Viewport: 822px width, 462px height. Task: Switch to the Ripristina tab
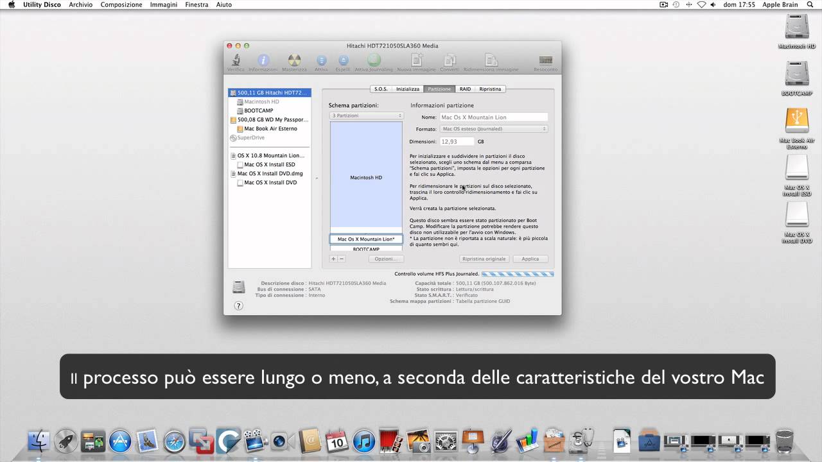pos(490,89)
